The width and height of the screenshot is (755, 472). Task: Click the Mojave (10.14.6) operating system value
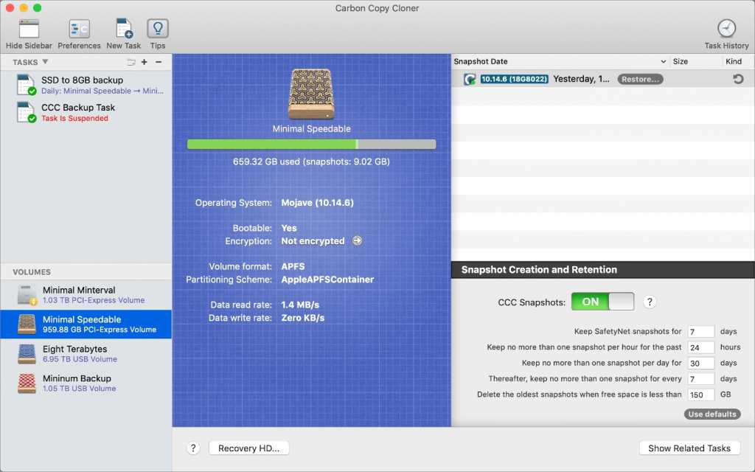point(317,203)
